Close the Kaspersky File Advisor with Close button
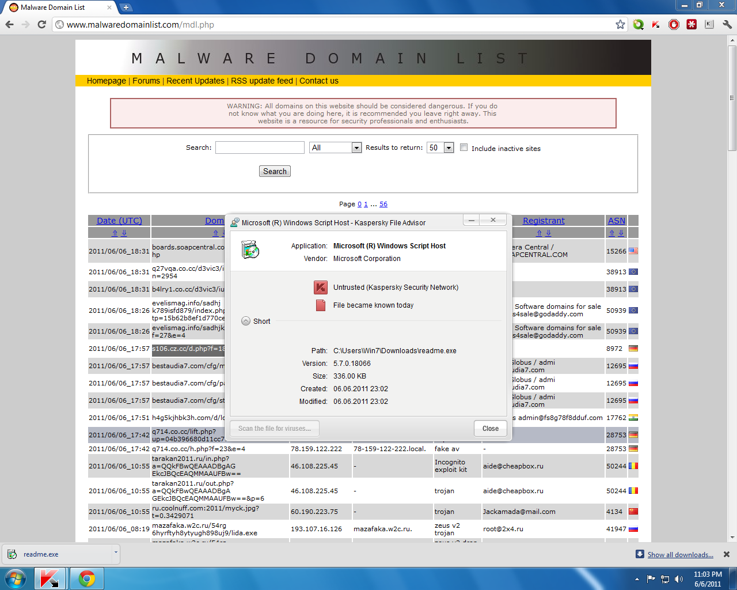The image size is (737, 590). pyautogui.click(x=491, y=428)
